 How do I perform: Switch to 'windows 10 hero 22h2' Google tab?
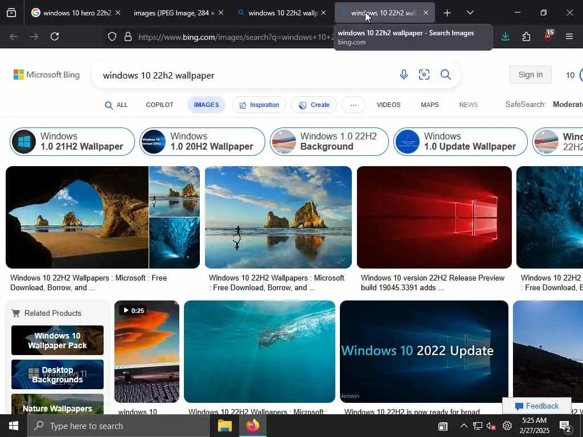pyautogui.click(x=77, y=13)
